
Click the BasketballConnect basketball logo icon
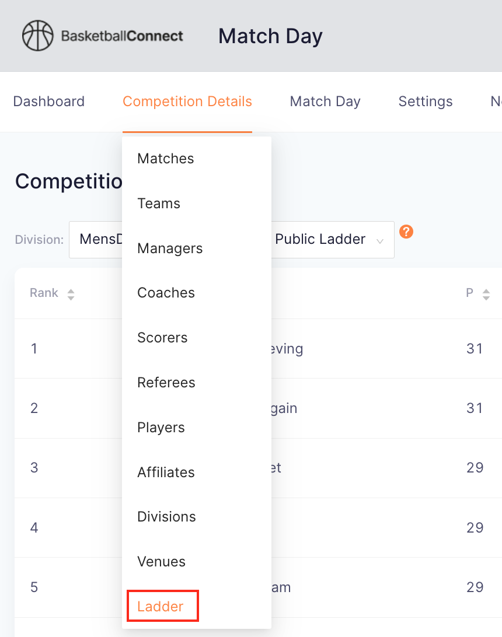37,36
